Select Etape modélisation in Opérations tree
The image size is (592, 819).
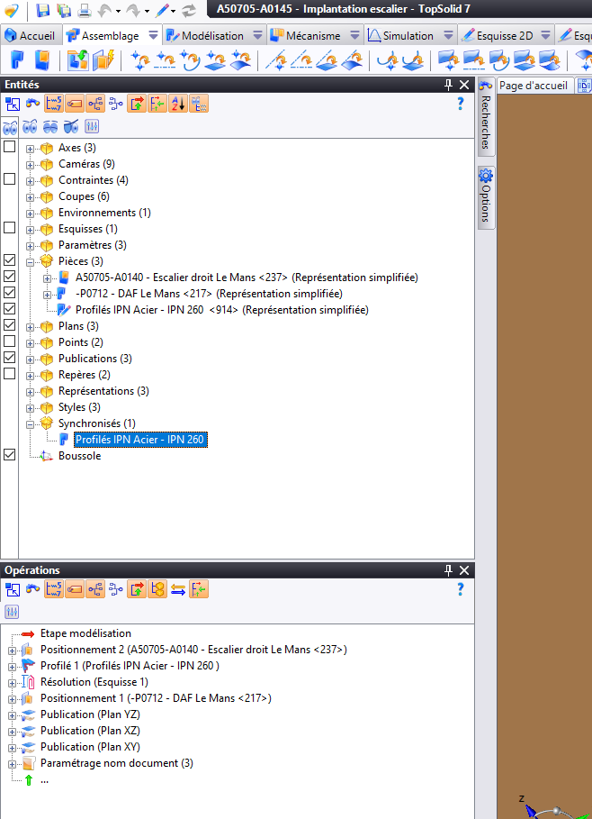[86, 633]
